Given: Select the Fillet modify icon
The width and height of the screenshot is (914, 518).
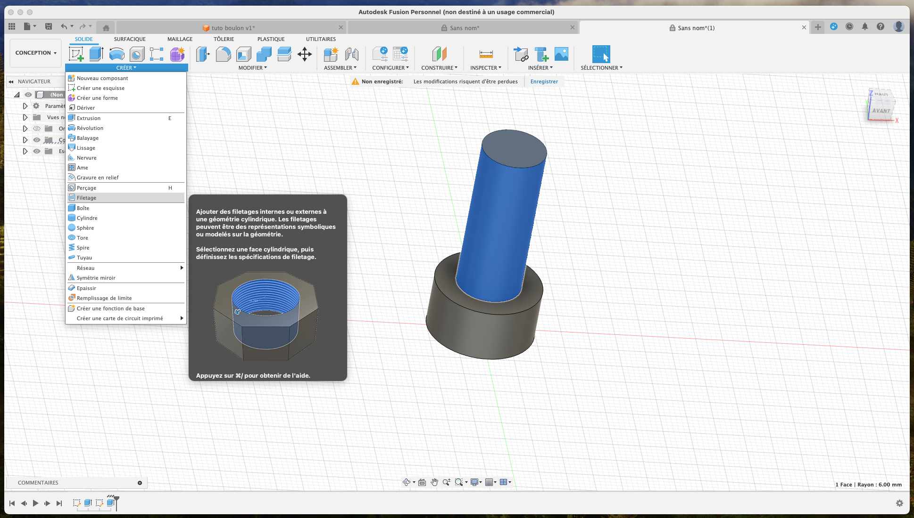Looking at the screenshot, I should 223,54.
